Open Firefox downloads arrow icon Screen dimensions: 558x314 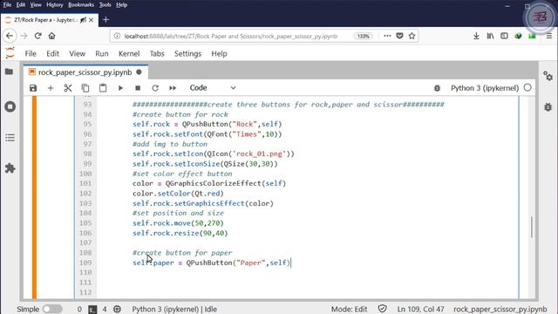[476, 36]
